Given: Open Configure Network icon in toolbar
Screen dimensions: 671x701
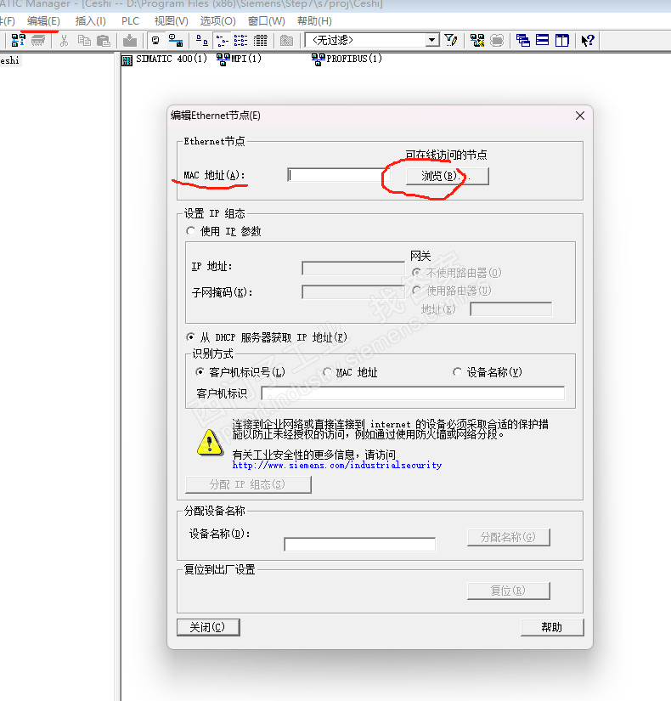Looking at the screenshot, I should (x=477, y=40).
